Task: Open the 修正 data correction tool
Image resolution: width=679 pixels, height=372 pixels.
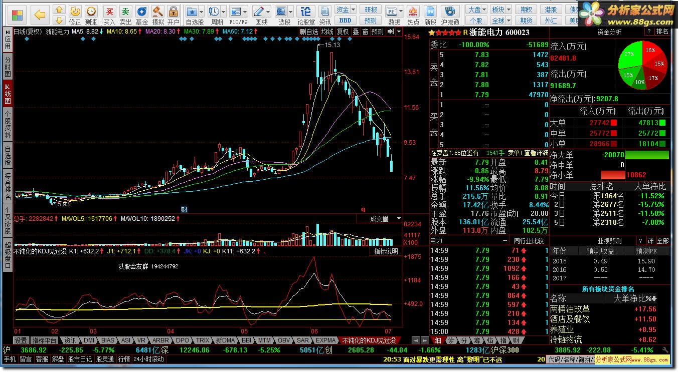Action: (x=75, y=15)
